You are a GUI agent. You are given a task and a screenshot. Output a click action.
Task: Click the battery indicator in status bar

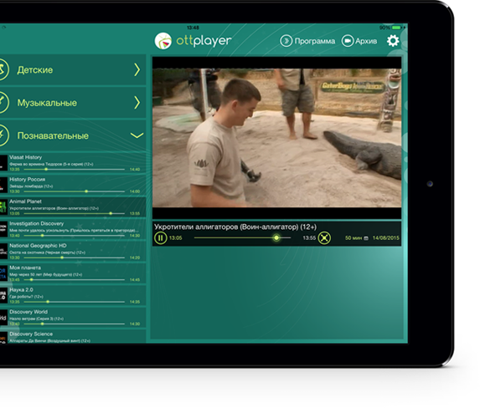(396, 28)
